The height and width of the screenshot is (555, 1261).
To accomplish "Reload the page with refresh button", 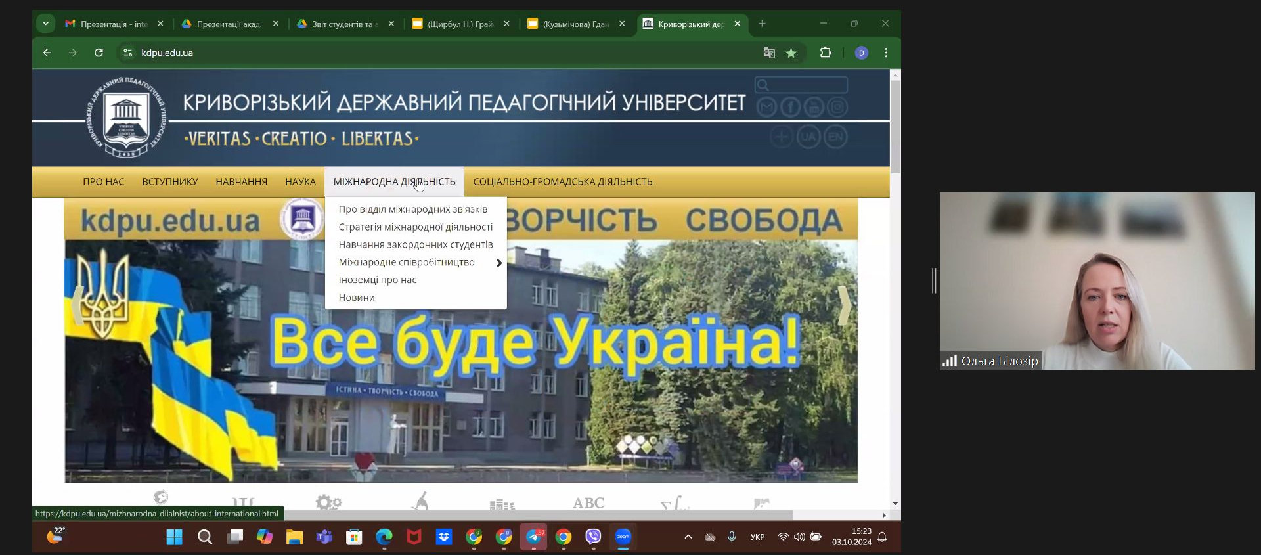I will (99, 53).
